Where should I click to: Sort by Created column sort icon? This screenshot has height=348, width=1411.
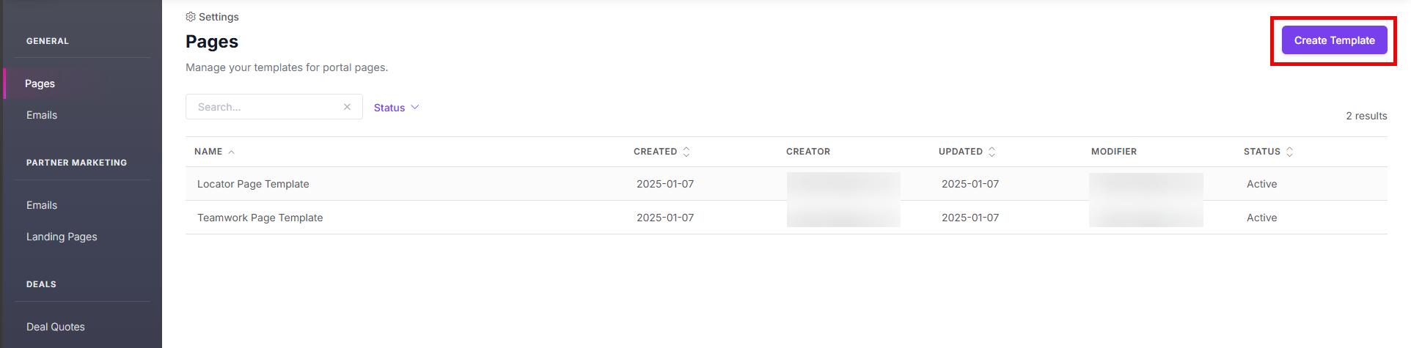pos(686,152)
